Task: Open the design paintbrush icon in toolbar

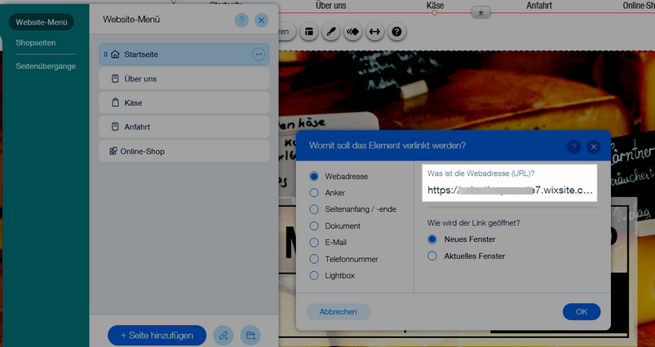Action: 331,32
